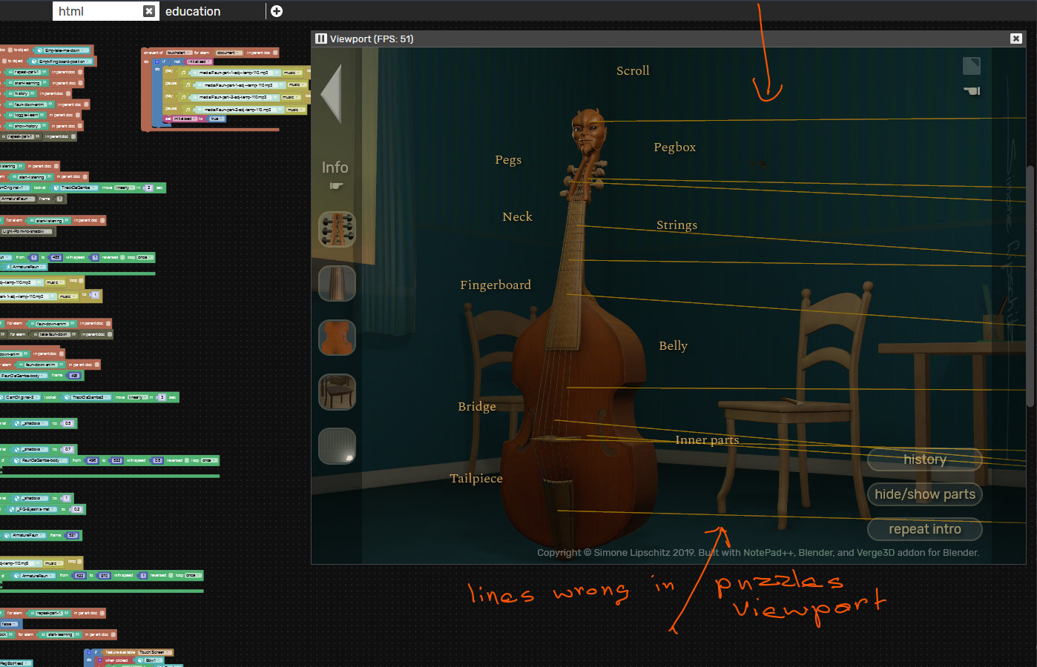The image size is (1037, 667).
Task: Switch to the education tab
Action: coord(193,11)
